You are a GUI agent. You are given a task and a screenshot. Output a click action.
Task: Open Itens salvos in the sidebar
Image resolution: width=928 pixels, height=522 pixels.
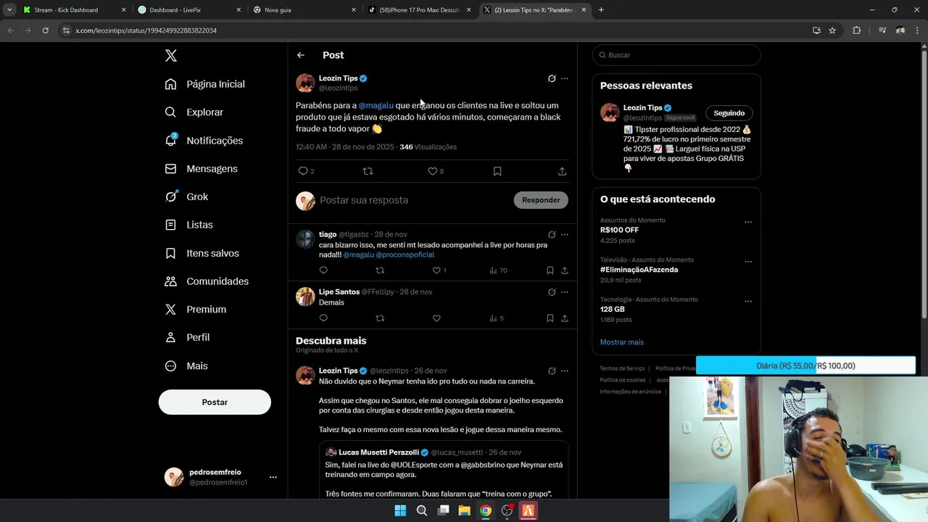202,253
